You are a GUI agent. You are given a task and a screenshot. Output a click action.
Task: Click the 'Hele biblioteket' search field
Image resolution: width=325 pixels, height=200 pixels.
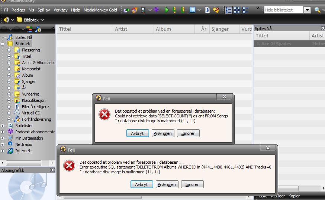pos(284,10)
